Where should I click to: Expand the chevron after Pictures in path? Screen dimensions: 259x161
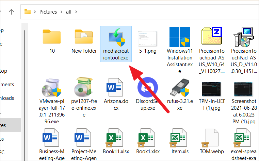[x=62, y=12]
